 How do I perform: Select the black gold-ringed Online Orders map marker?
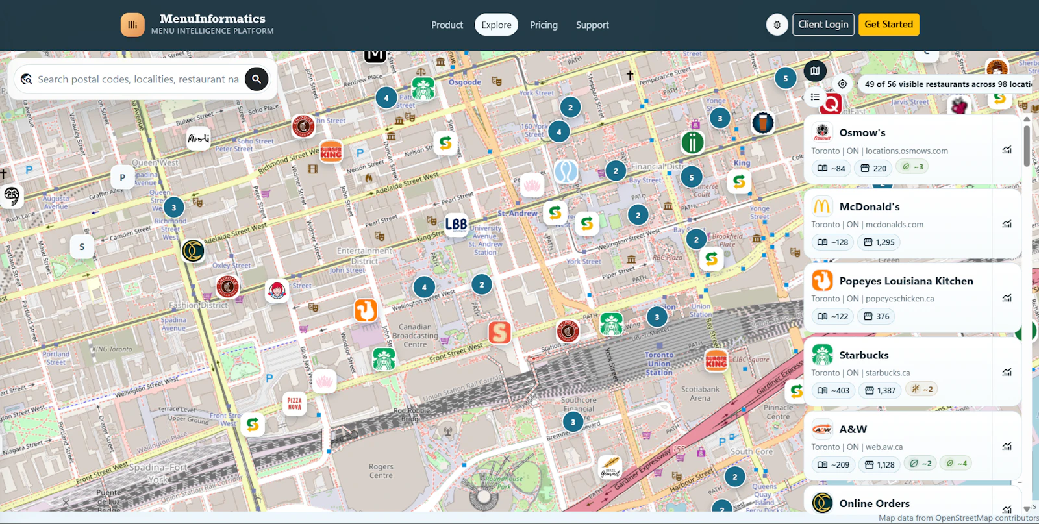click(193, 251)
